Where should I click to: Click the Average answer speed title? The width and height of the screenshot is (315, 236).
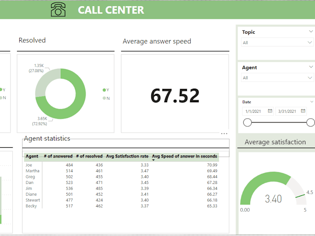coord(157,41)
